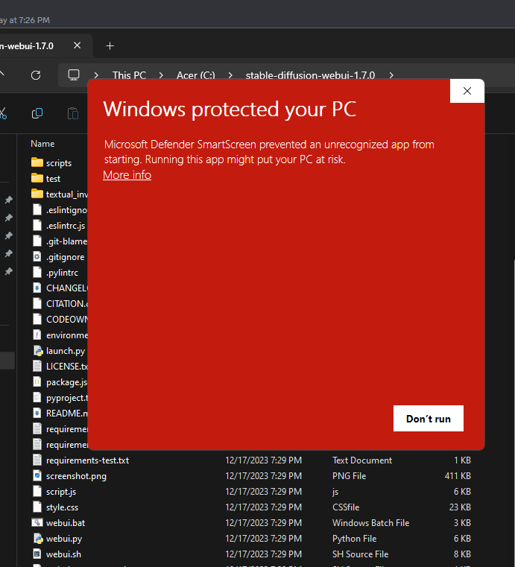Click stable-diffusion-webui-1.7.0 breadcrumb segment
Image resolution: width=515 pixels, height=567 pixels.
310,75
